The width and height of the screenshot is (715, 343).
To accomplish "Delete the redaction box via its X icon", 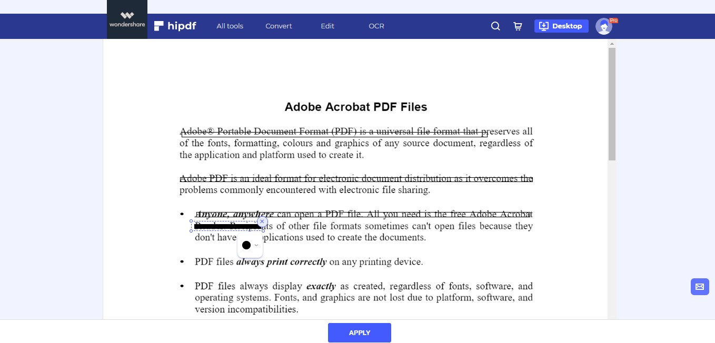I will (x=262, y=221).
